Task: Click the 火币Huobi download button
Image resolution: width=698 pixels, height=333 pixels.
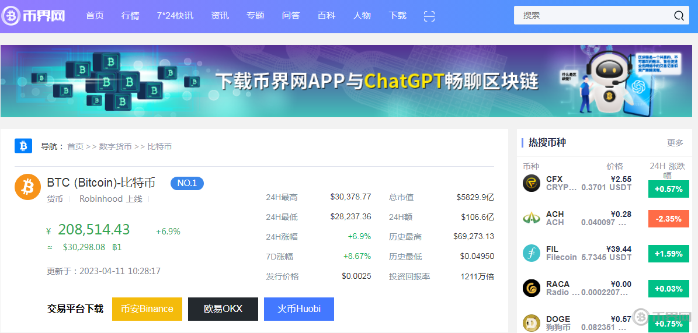Action: point(299,309)
